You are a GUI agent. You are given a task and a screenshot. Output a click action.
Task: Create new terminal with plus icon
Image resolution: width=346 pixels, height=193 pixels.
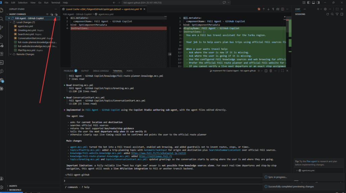[258, 71]
